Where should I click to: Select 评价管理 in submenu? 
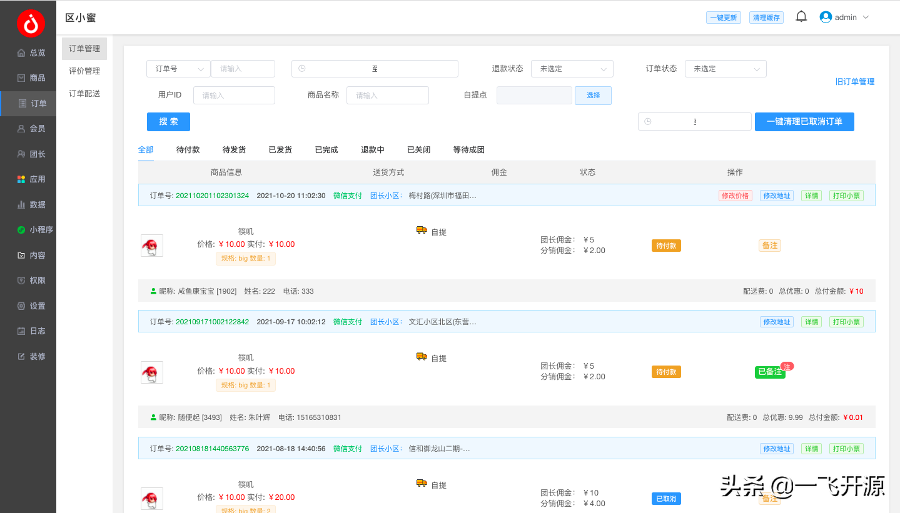[x=84, y=71]
